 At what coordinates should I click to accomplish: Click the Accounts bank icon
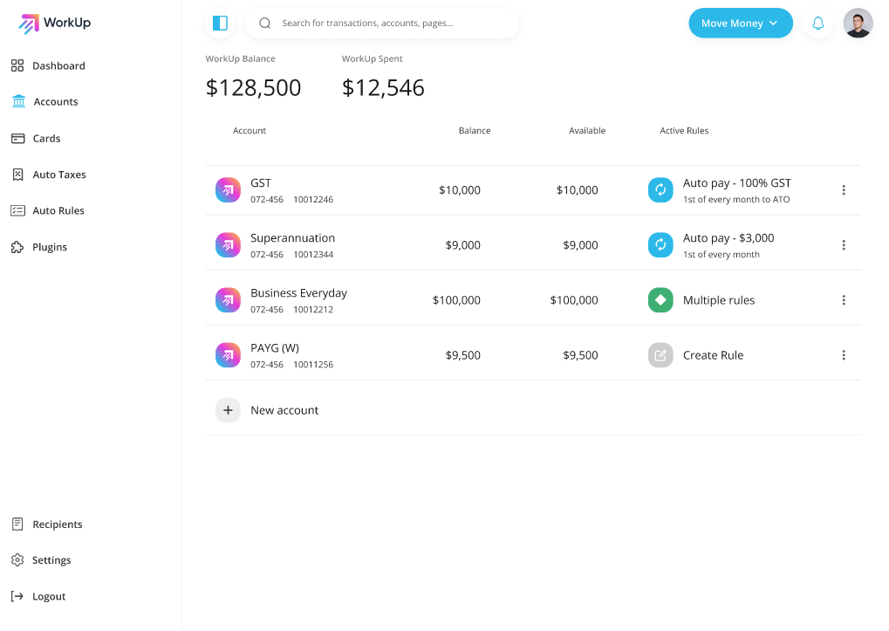pos(18,101)
